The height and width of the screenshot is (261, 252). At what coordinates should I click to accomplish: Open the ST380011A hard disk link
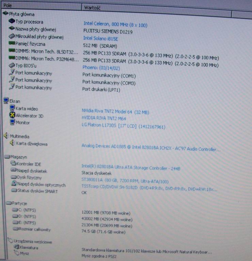tap(125, 180)
